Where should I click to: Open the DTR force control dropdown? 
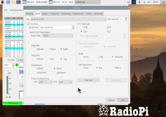45,82
